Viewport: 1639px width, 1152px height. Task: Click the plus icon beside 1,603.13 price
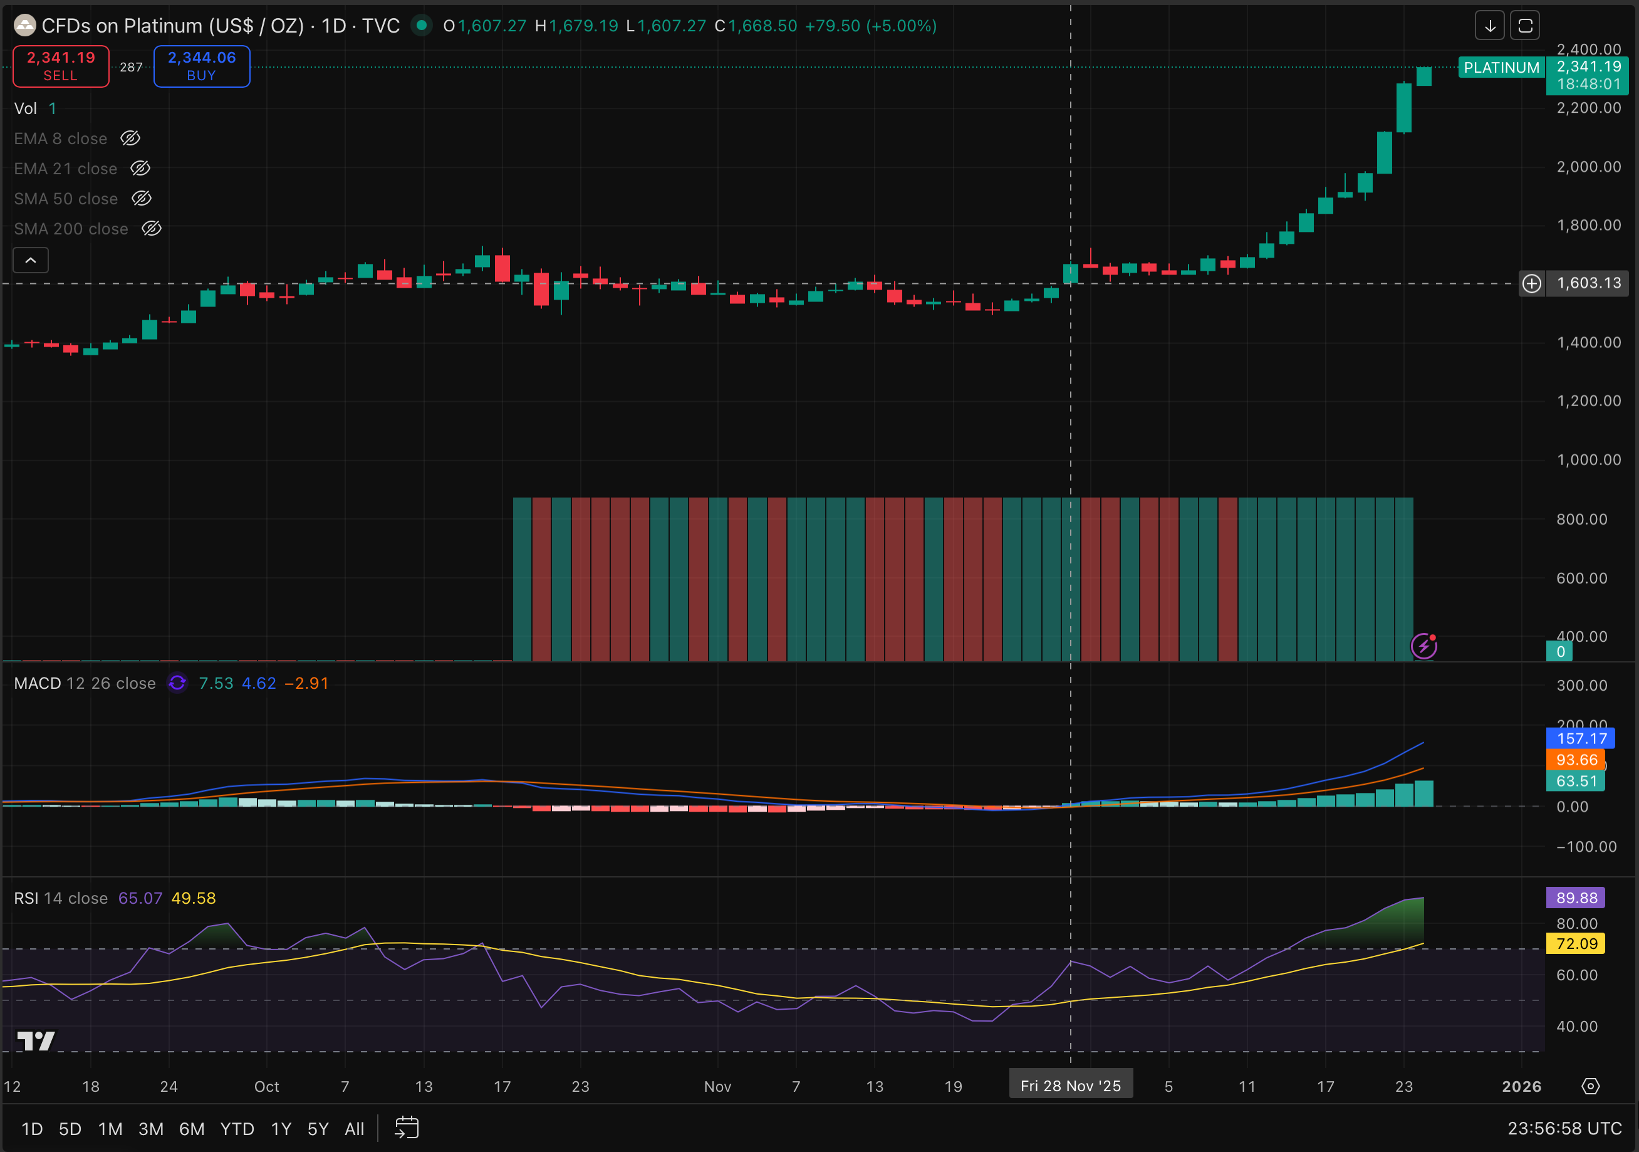pos(1531,283)
